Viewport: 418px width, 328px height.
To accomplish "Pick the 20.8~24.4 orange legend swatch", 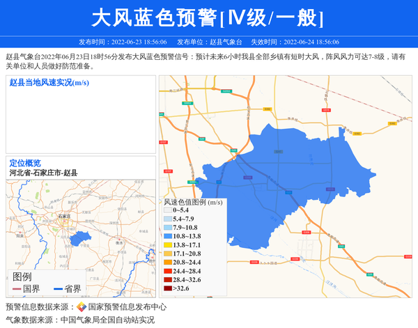I will point(168,263).
